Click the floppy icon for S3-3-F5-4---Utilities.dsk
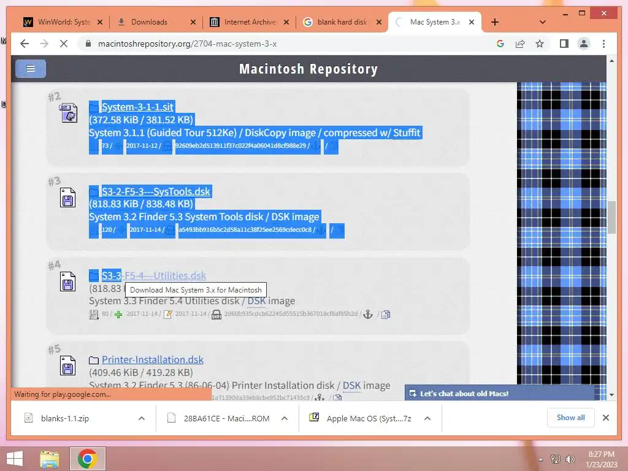628x471 pixels. (x=67, y=281)
